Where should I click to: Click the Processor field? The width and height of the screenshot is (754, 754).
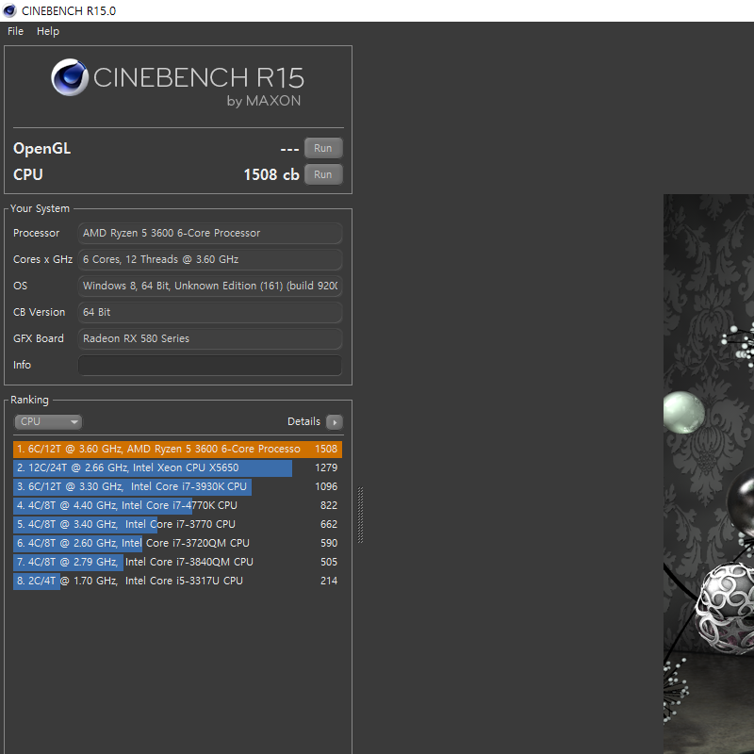210,233
